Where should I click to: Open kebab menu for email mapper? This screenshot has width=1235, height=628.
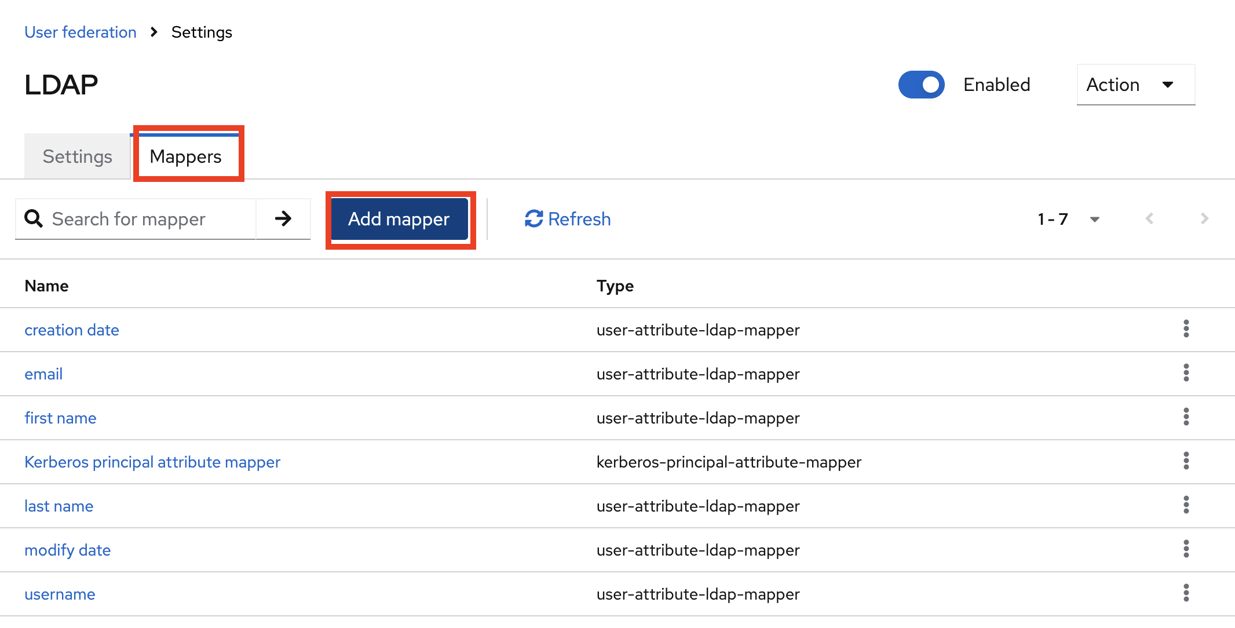(x=1186, y=373)
